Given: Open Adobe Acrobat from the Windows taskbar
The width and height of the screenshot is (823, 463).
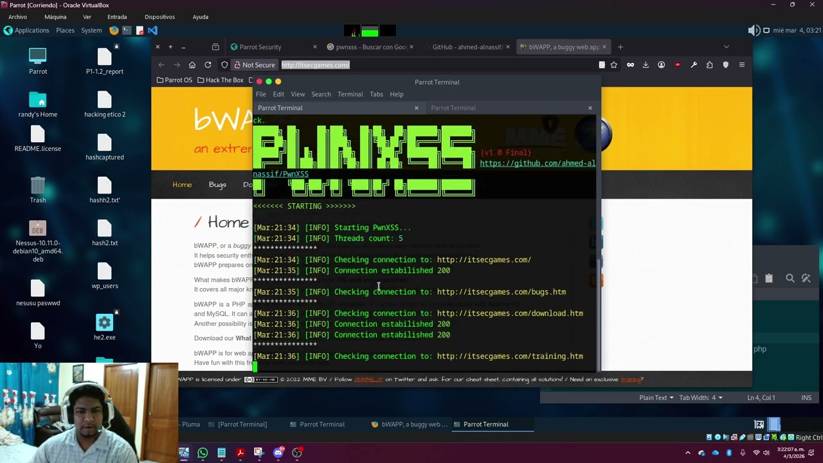Looking at the screenshot, I should pyautogui.click(x=240, y=453).
